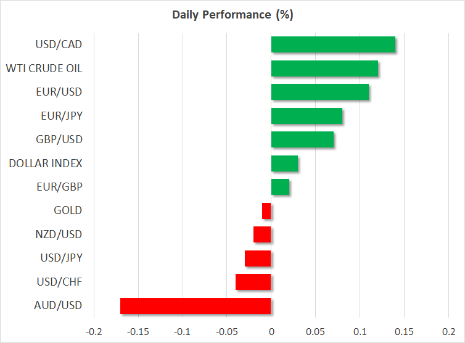Select the short EUR/GBP green bar
The height and width of the screenshot is (343, 465).
pos(280,187)
